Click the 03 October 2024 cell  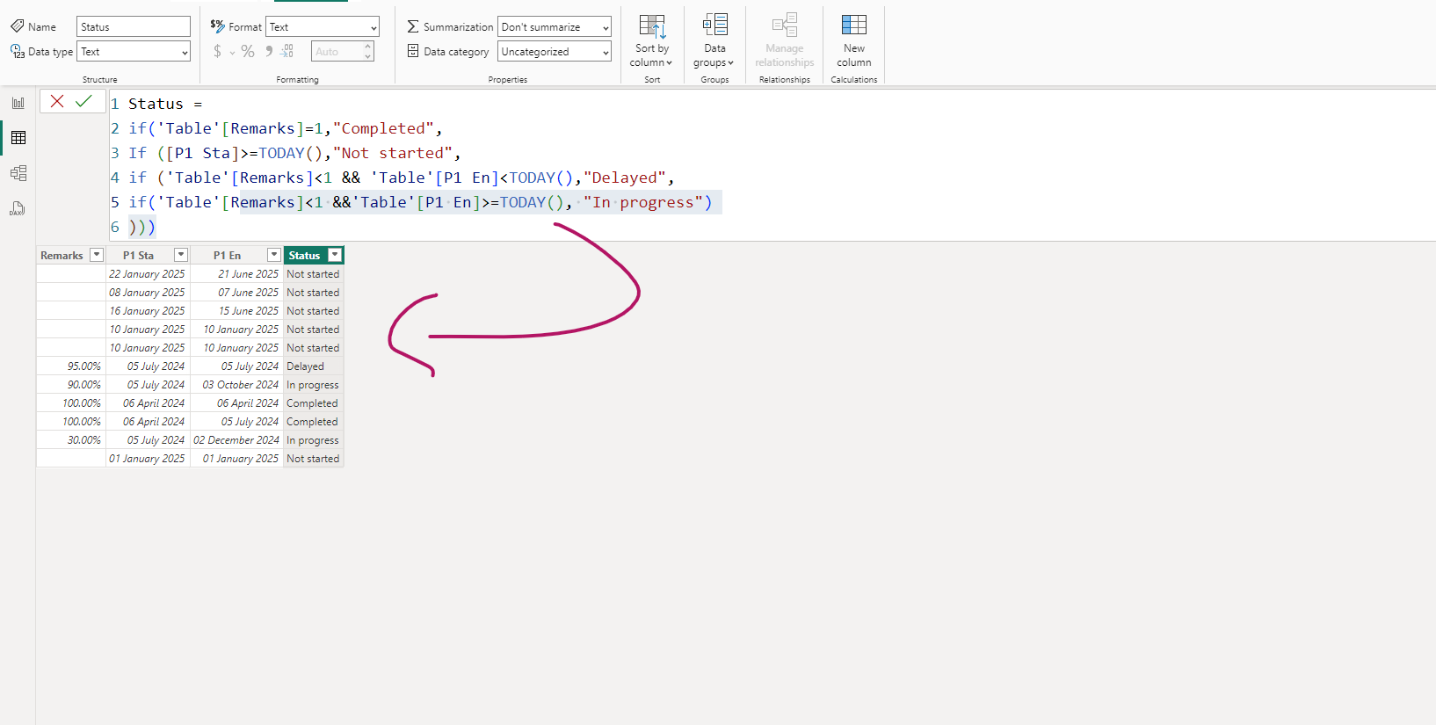tap(237, 385)
